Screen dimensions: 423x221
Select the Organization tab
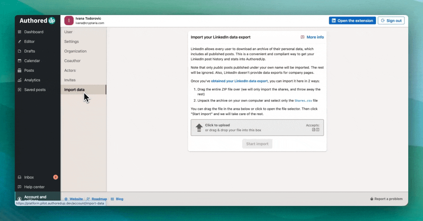tap(75, 51)
